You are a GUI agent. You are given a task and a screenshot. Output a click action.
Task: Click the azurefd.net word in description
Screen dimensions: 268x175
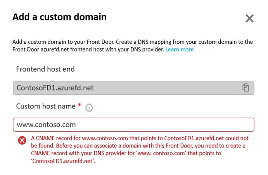55,50
